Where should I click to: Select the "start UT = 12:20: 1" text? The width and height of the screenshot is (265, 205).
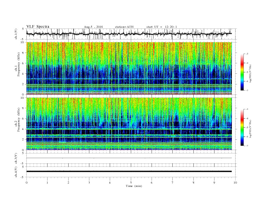(x=162, y=27)
